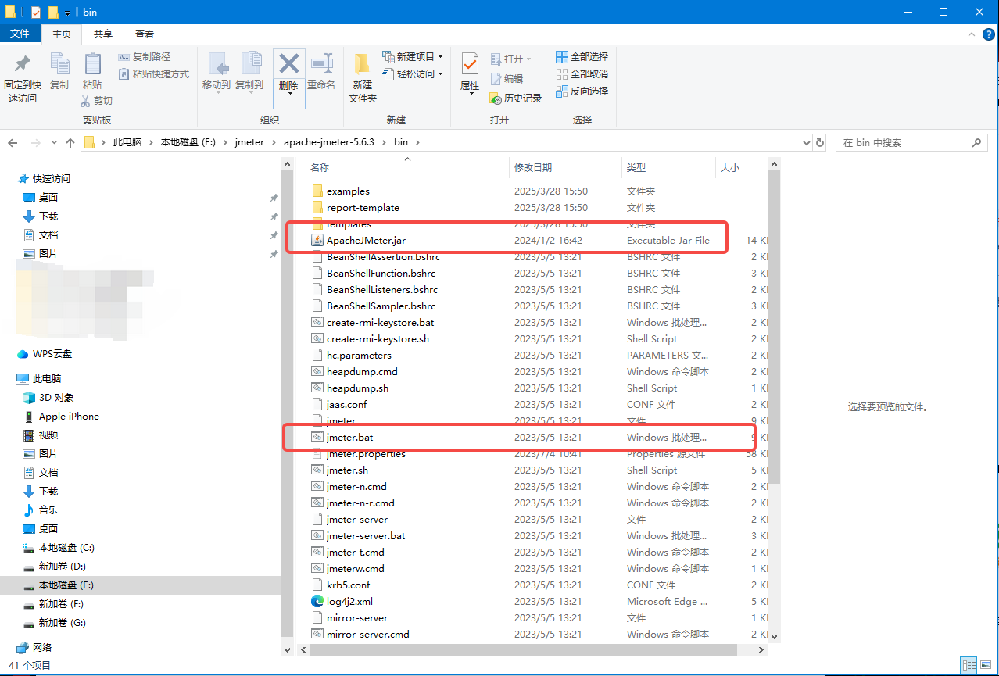Select WPS云盘 in navigation pane
This screenshot has width=999, height=676.
tap(52, 354)
